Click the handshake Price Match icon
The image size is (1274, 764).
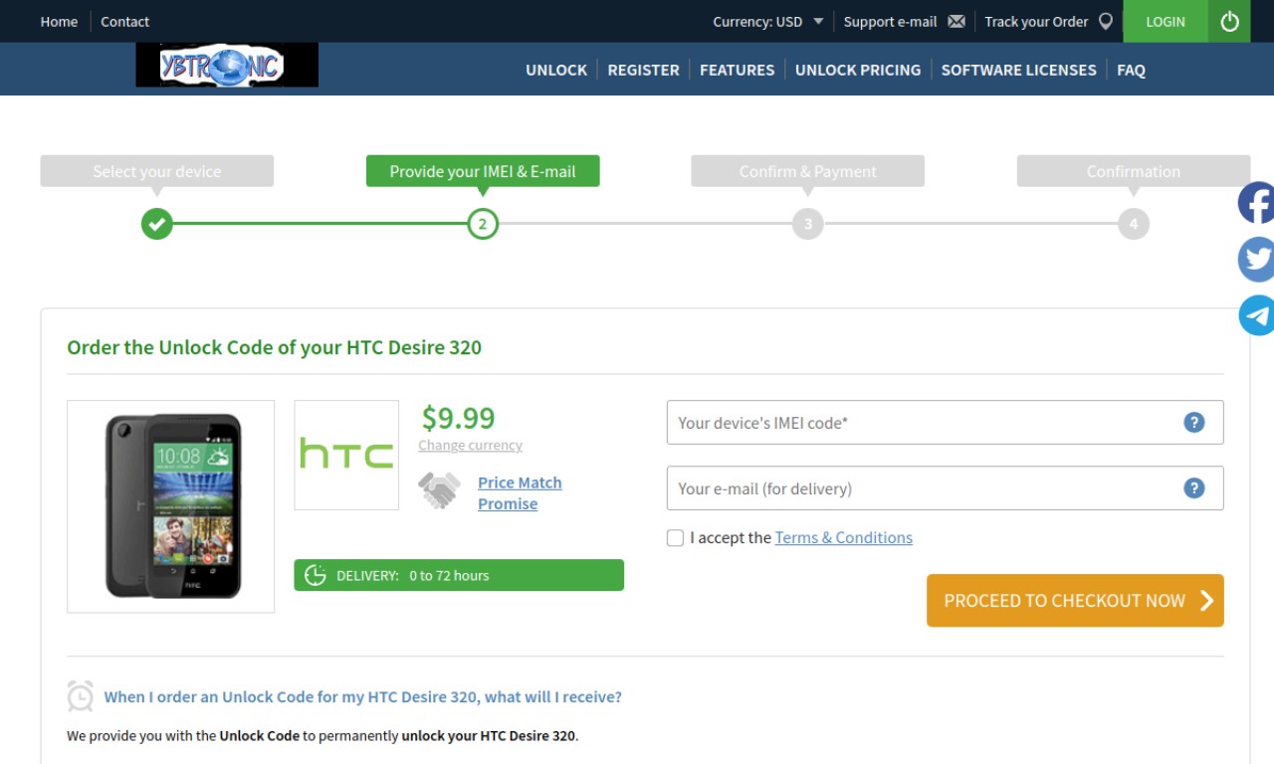pos(439,490)
